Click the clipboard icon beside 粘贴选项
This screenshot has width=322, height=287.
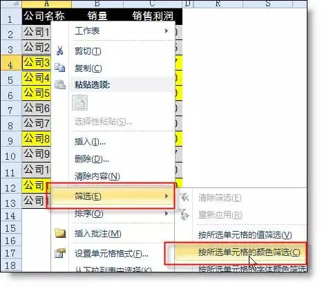pos(60,84)
